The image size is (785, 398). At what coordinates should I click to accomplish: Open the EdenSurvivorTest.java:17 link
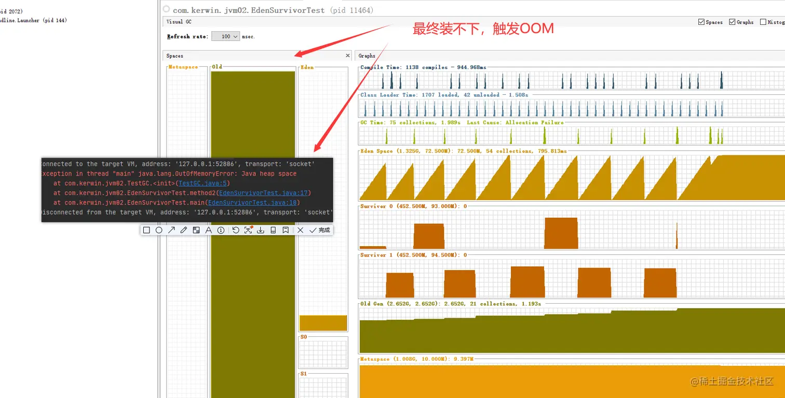coord(265,193)
